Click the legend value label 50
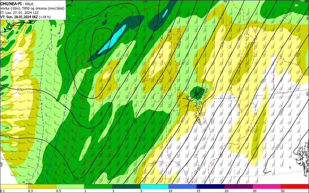The image size is (309, 193). (x=283, y=191)
